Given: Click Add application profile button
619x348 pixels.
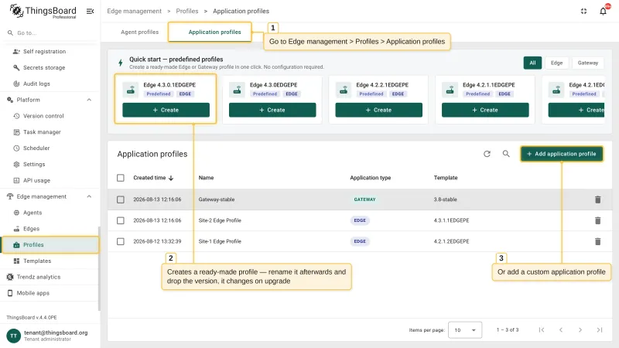Looking at the screenshot, I should pyautogui.click(x=562, y=154).
